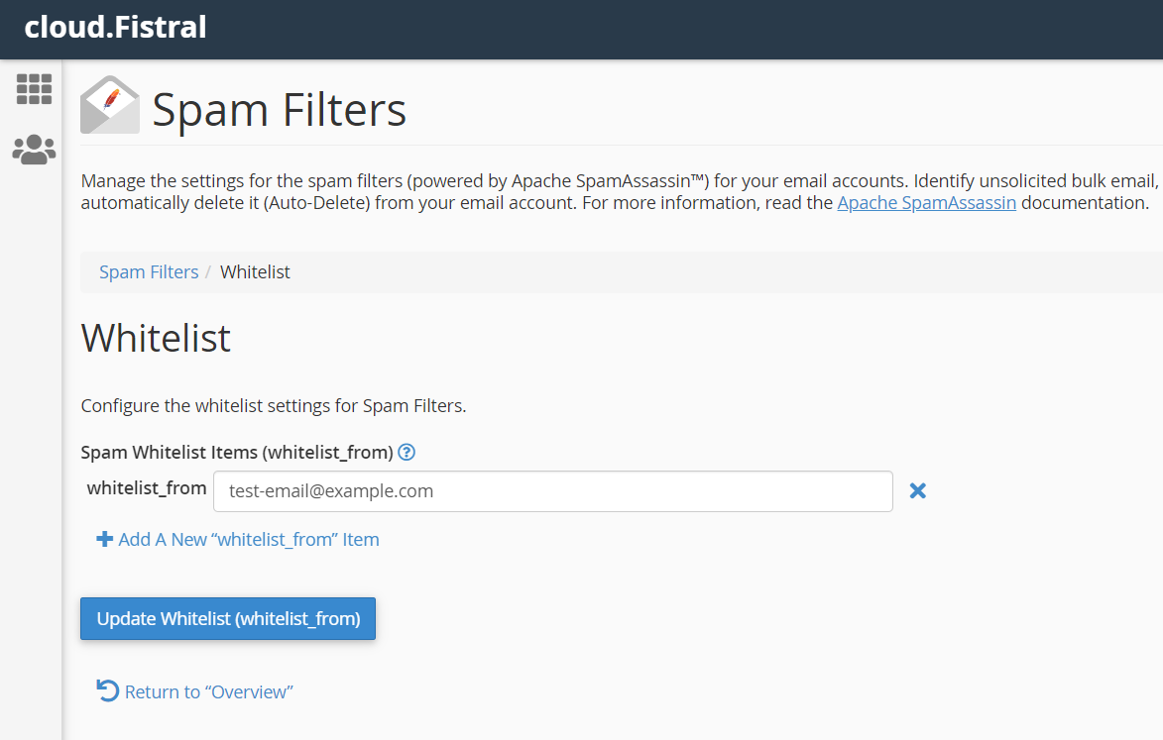Viewport: 1163px width, 740px height.
Task: Show help for Spam Whitelist Items
Action: coord(406,453)
